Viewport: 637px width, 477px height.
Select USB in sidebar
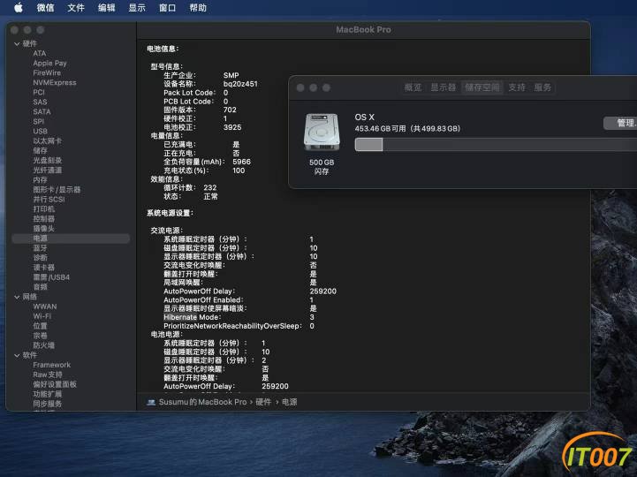41,132
